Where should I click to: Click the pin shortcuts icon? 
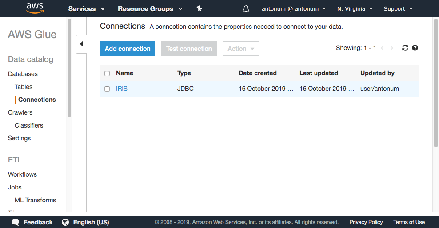[x=200, y=9]
